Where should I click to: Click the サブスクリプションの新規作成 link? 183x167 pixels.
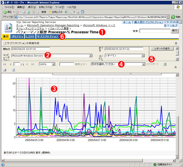click(23, 43)
